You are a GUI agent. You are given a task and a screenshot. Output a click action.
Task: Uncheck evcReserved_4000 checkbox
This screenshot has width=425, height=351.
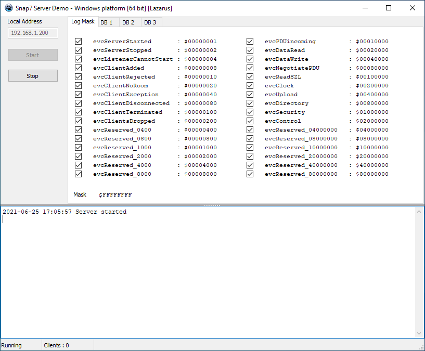coord(79,165)
